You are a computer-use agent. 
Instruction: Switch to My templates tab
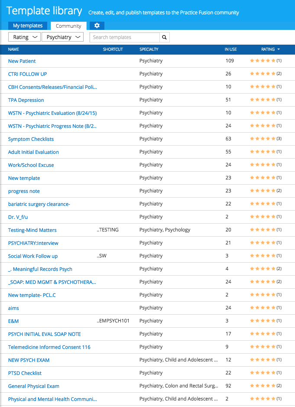(28, 26)
